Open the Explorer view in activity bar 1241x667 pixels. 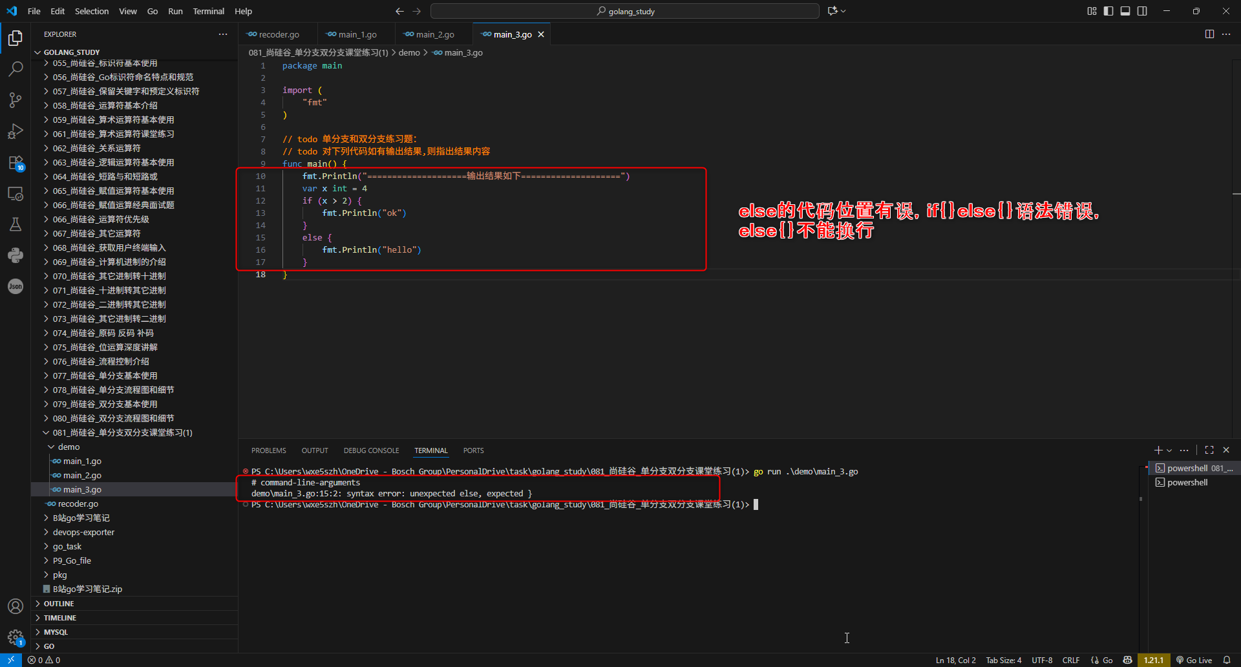pyautogui.click(x=16, y=39)
